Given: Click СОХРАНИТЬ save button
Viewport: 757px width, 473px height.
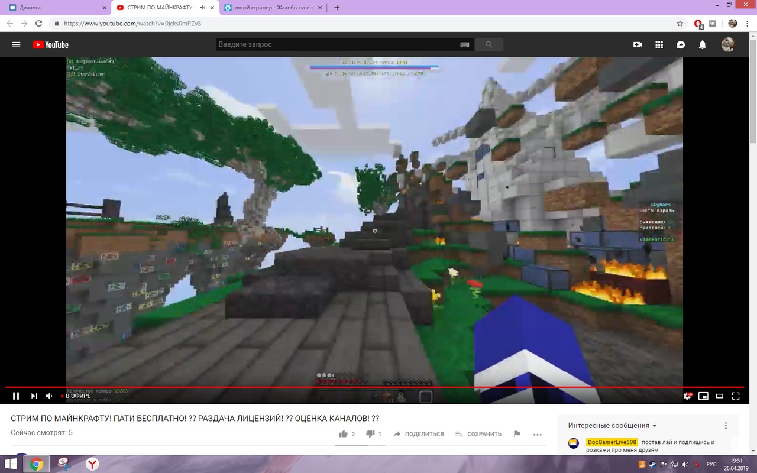Looking at the screenshot, I should (478, 434).
